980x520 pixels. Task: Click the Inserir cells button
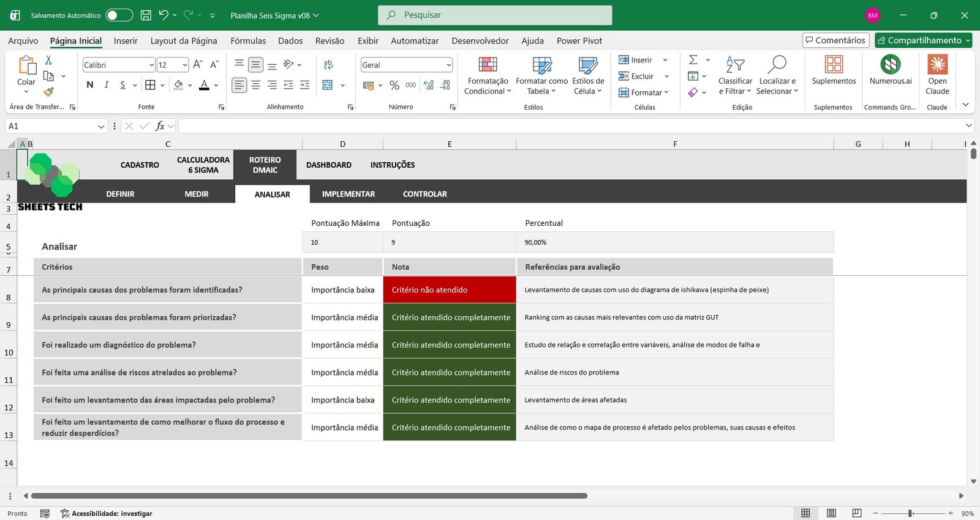pyautogui.click(x=635, y=60)
